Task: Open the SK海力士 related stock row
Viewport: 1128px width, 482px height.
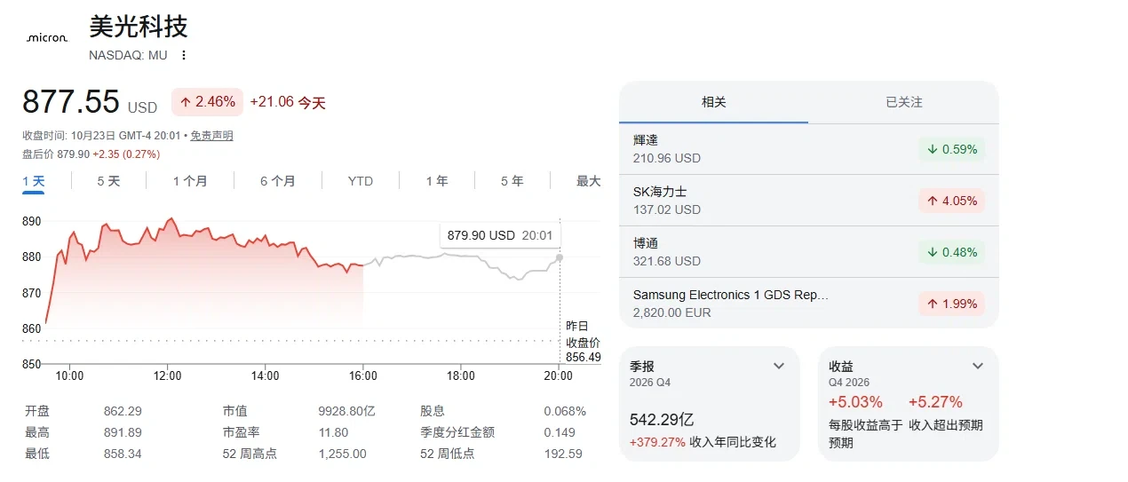Action: coord(808,201)
